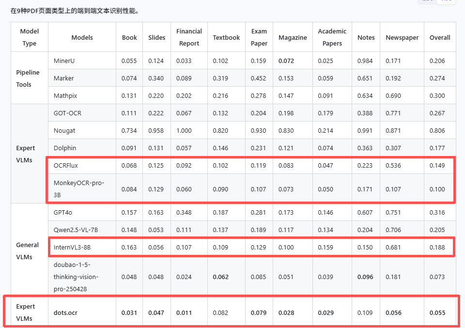Click the Mathpix model name
This screenshot has width=465, height=328.
[65, 96]
